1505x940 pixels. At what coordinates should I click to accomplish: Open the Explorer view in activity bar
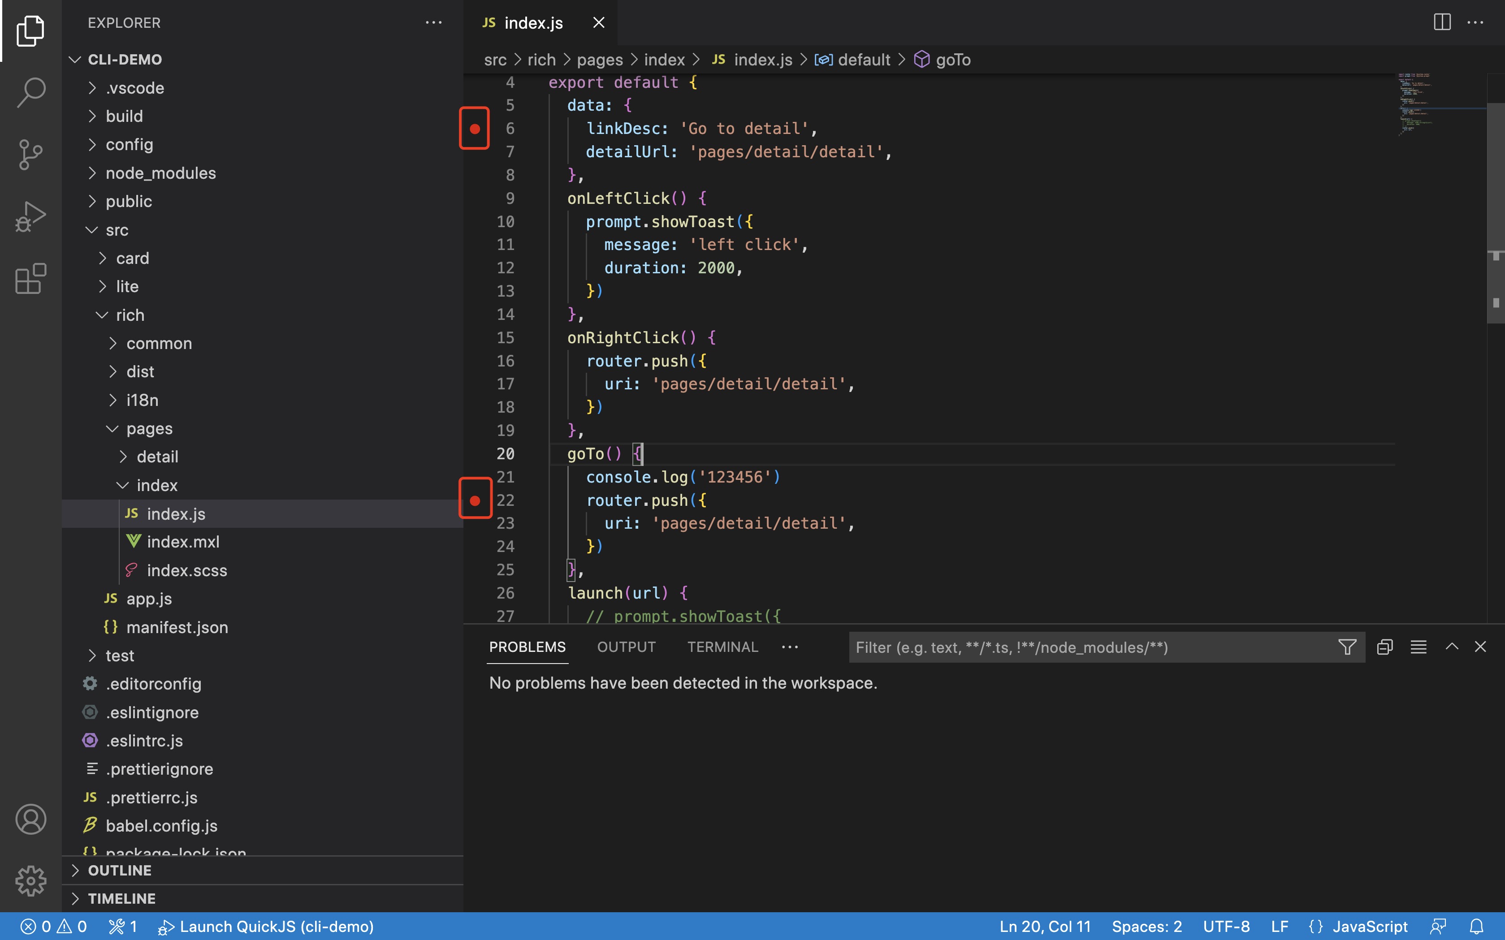point(30,30)
